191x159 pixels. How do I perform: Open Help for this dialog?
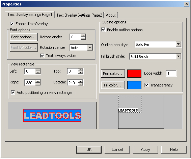tap(174, 150)
